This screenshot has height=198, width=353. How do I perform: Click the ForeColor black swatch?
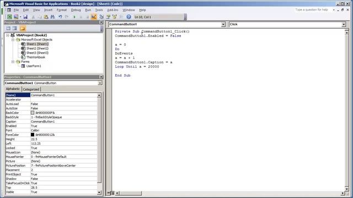pyautogui.click(x=33, y=135)
